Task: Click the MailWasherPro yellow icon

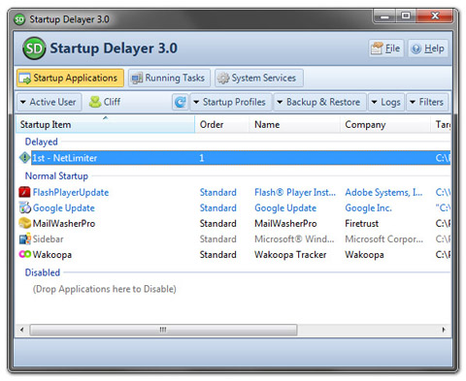Action: (25, 223)
